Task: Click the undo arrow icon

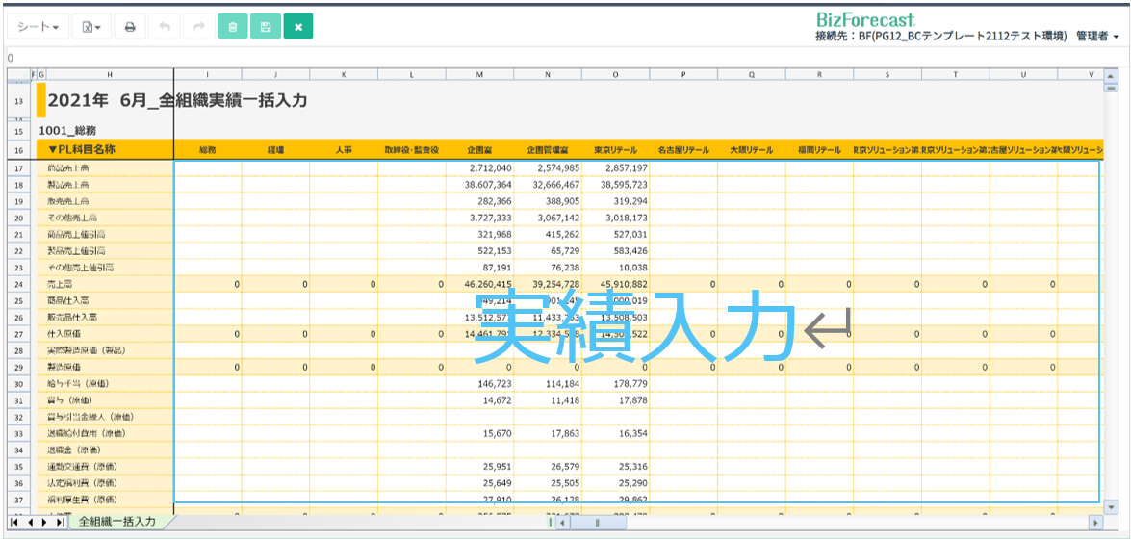Action: (x=165, y=27)
